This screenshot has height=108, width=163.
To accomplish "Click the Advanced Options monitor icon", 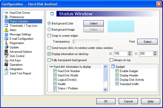I will (x=6, y=51).
